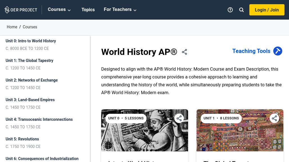Expand the Courses dropdown menu
This screenshot has height=162, width=289.
pyautogui.click(x=59, y=10)
